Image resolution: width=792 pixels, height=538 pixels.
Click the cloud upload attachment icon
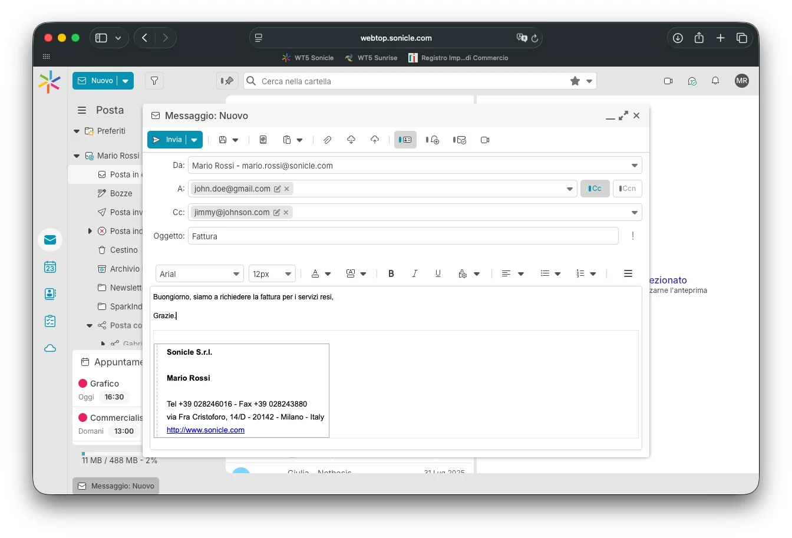click(x=375, y=140)
